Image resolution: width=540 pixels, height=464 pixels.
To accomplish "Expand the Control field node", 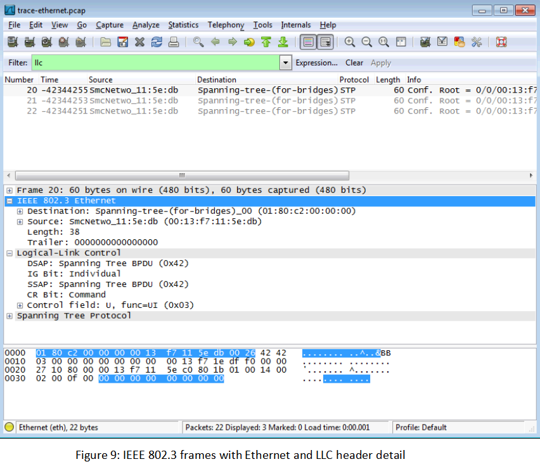I will coord(20,306).
